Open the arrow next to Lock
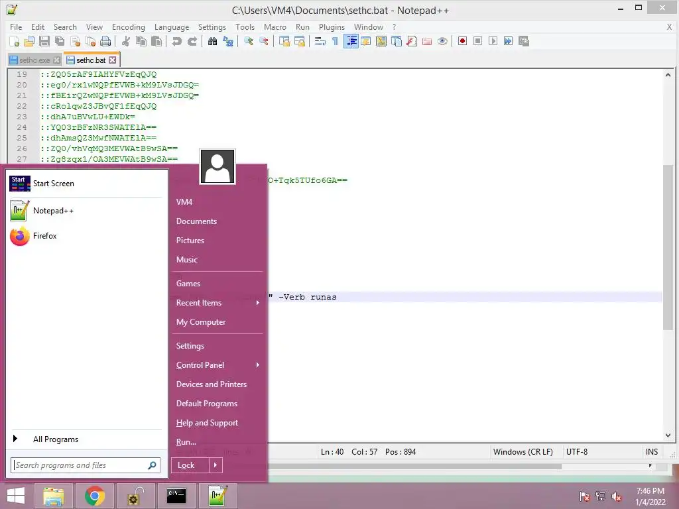The height and width of the screenshot is (509, 679). pos(216,465)
